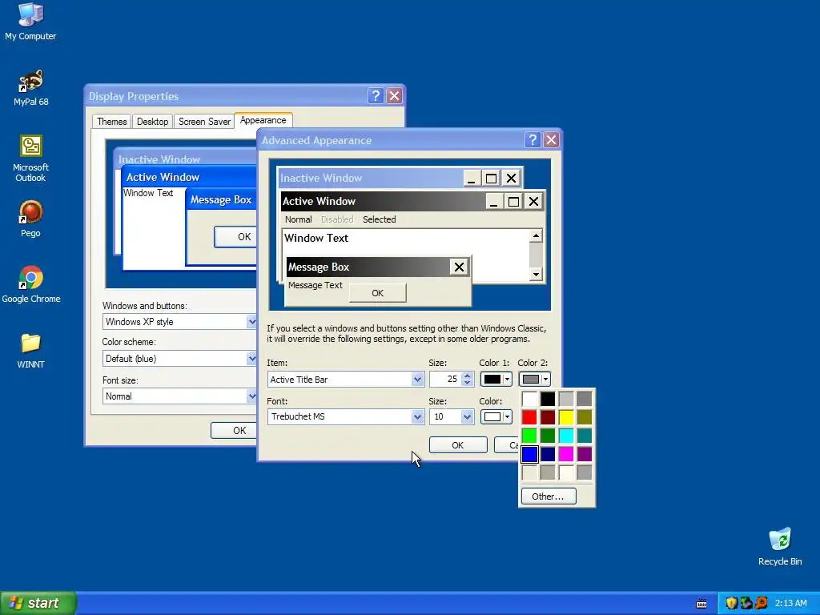Select the Appearance tab
Viewport: 820px width, 615px height.
point(263,120)
